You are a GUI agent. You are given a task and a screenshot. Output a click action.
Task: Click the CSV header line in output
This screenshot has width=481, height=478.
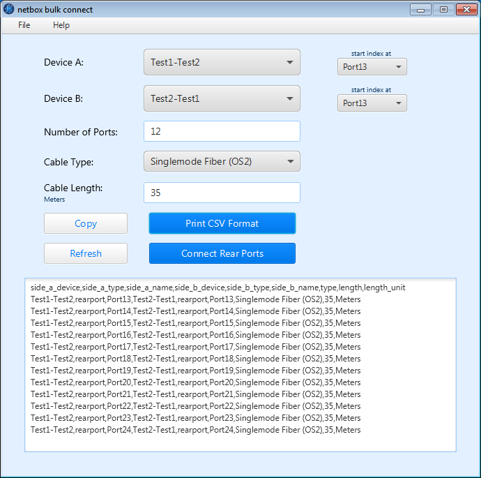pos(217,287)
